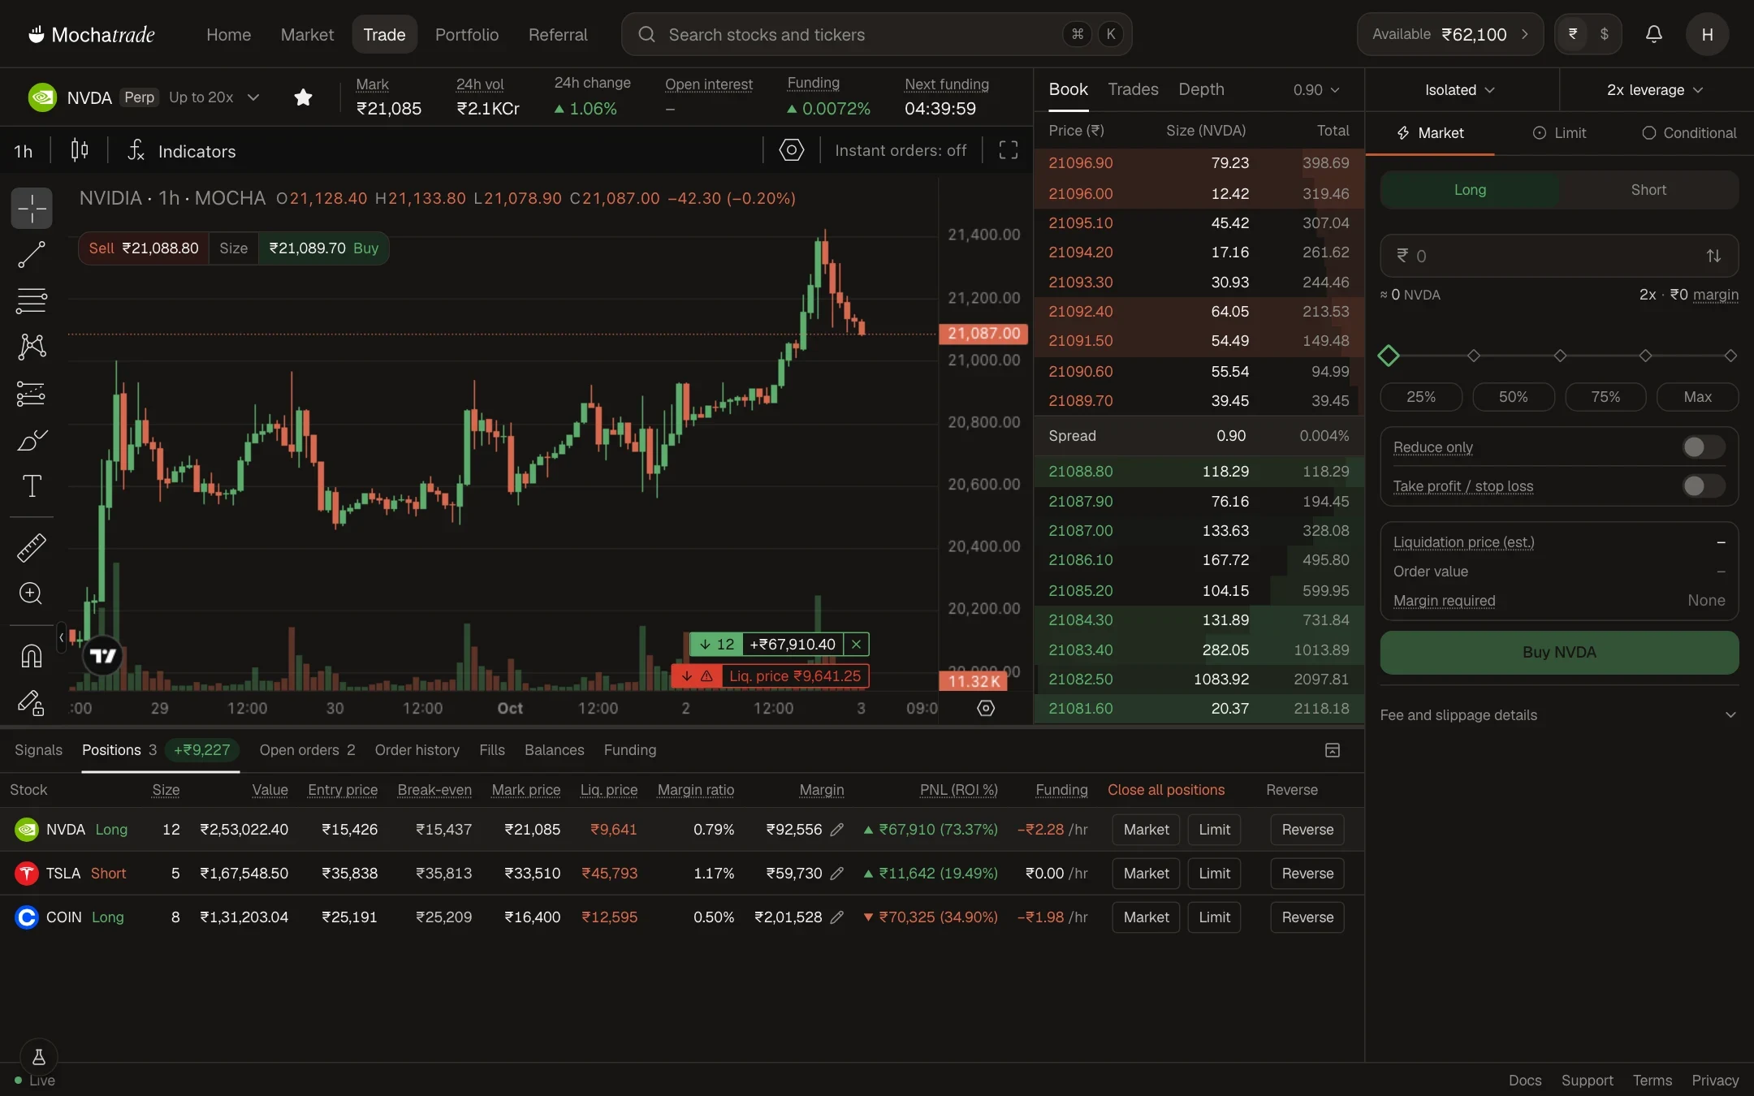This screenshot has width=1754, height=1096.
Task: Click the lock drawings pencil icon
Action: click(x=32, y=702)
